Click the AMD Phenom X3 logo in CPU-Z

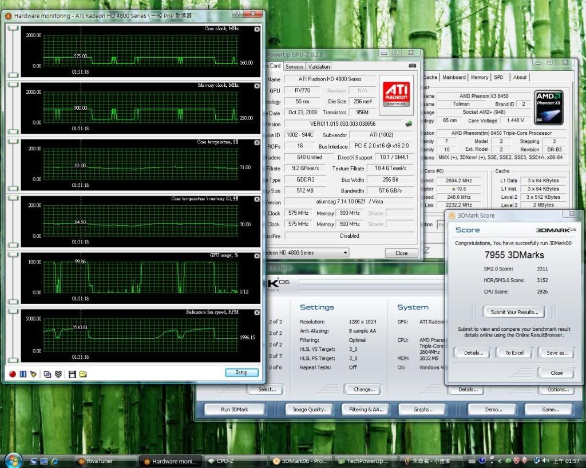(549, 107)
